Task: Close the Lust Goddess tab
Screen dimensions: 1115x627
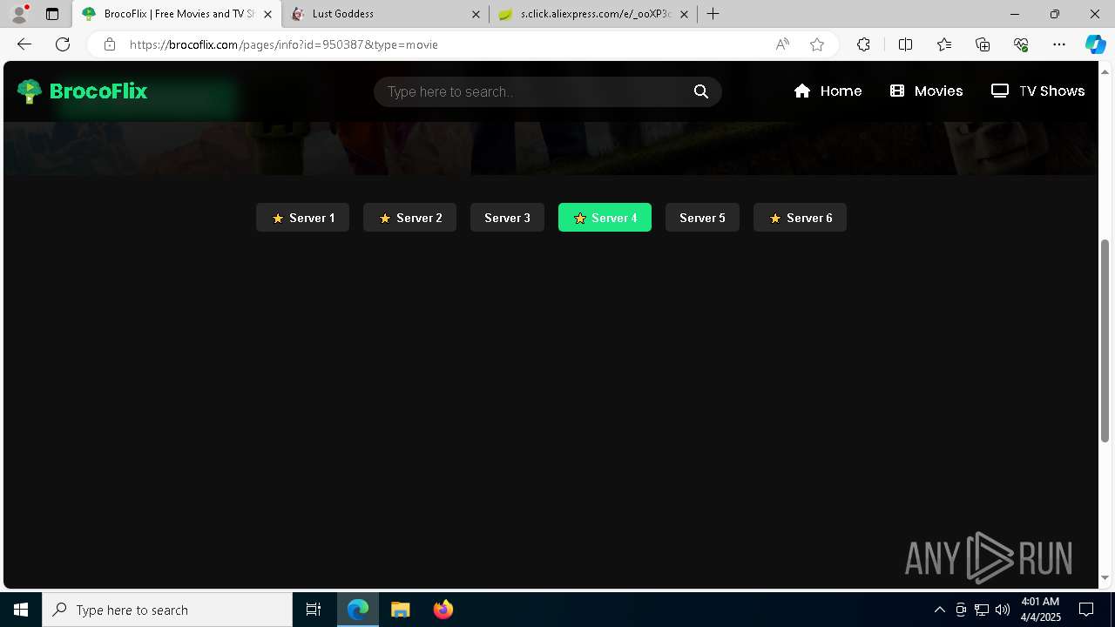Action: (x=476, y=14)
